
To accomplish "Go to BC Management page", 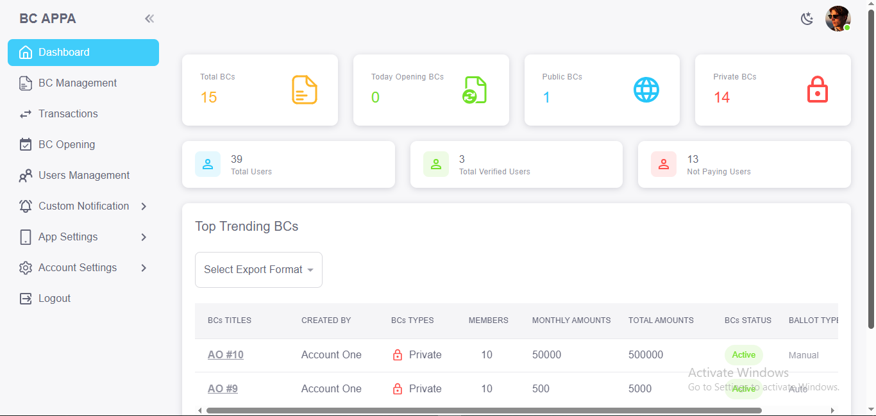I will click(78, 83).
